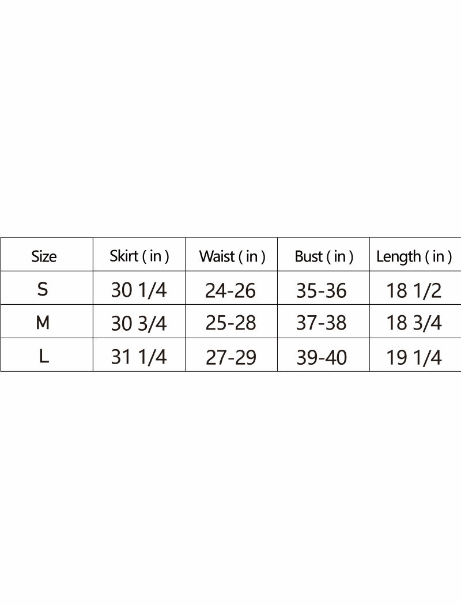461x605 pixels.
Task: Click bust value 35-36
Action: (322, 290)
